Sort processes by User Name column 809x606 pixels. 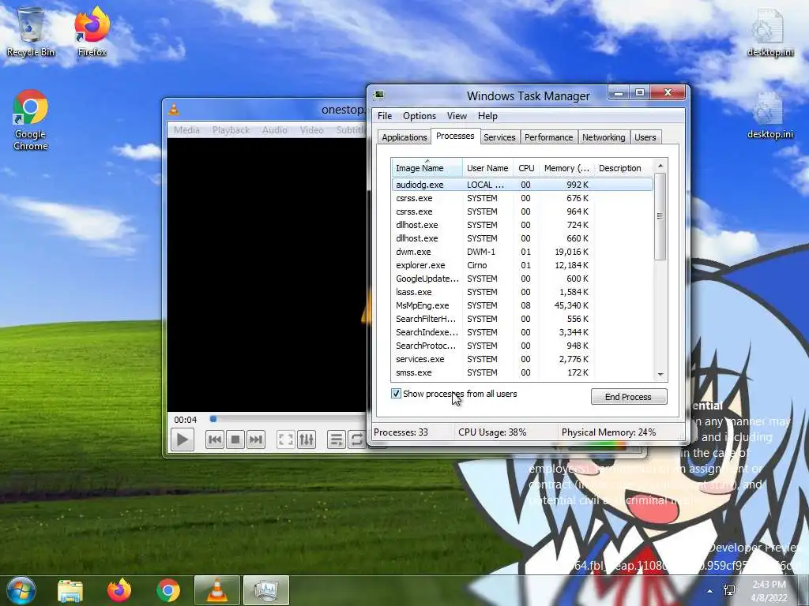point(487,168)
